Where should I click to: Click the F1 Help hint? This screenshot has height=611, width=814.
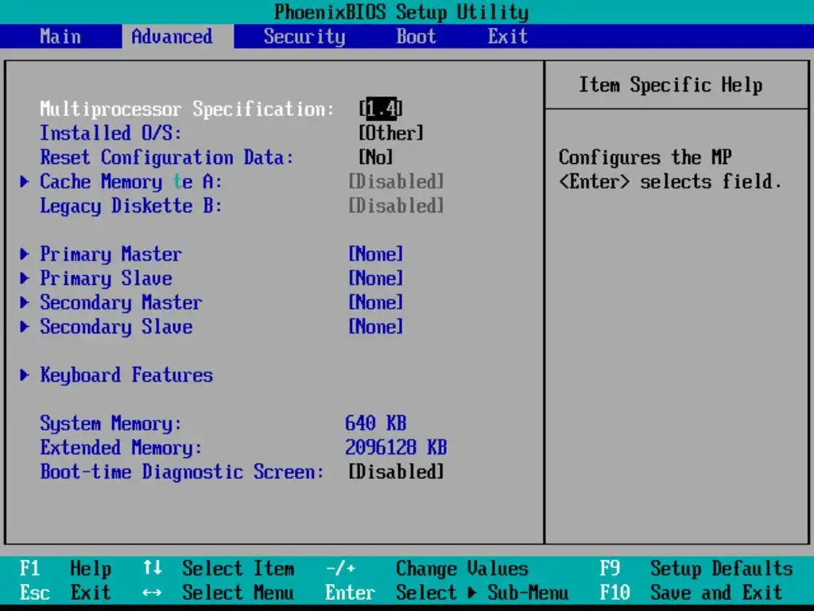[x=65, y=569]
